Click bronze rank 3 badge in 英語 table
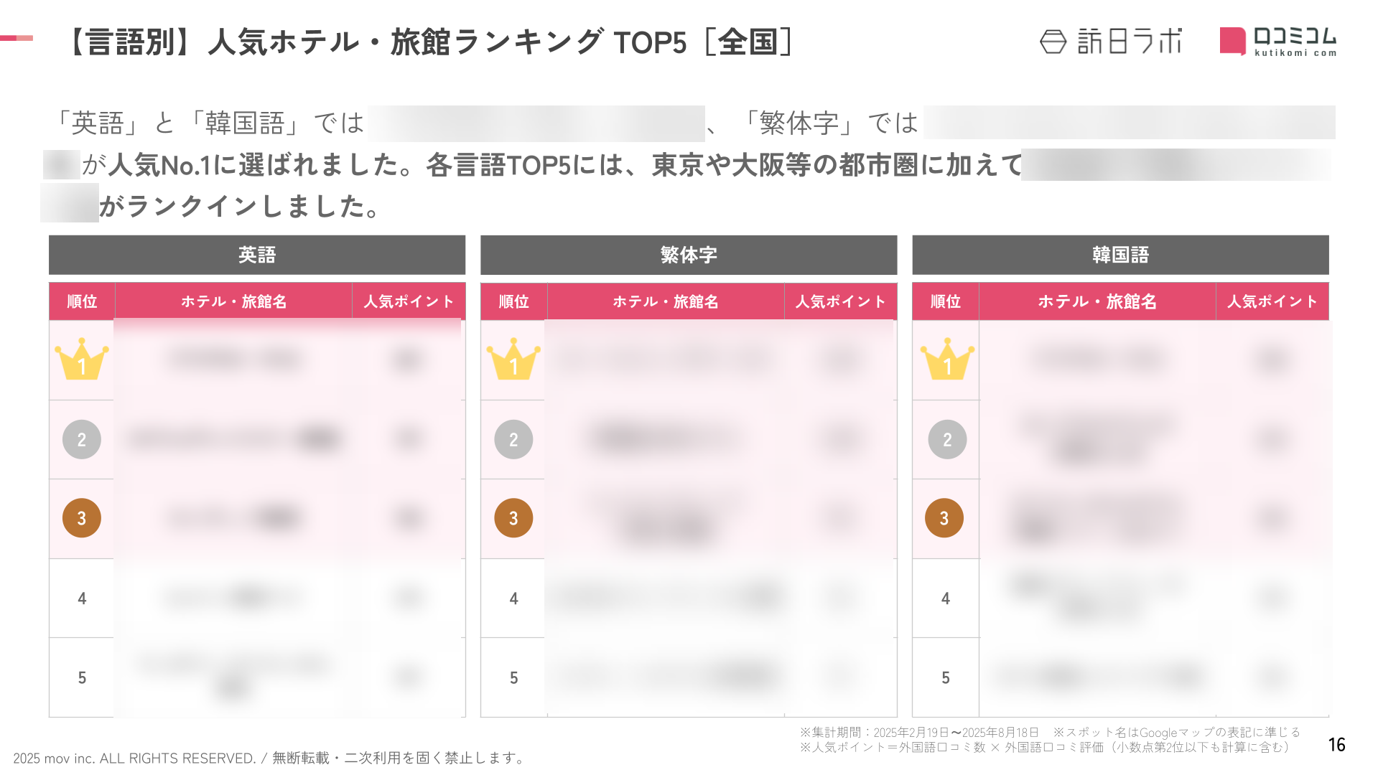 [82, 518]
